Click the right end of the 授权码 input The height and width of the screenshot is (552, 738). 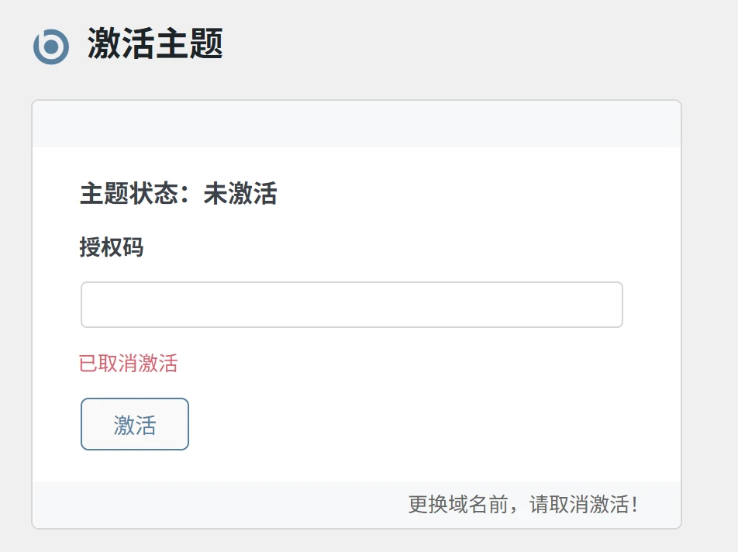(x=614, y=305)
